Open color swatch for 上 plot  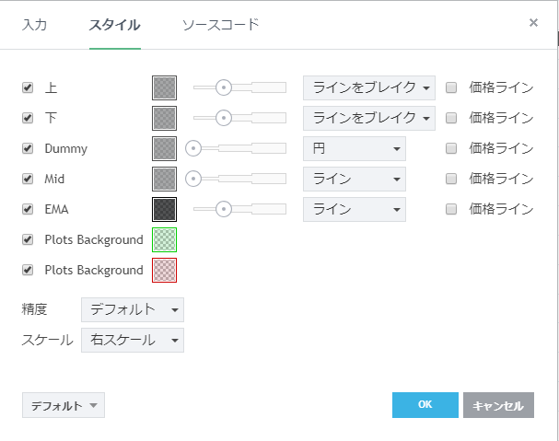164,87
